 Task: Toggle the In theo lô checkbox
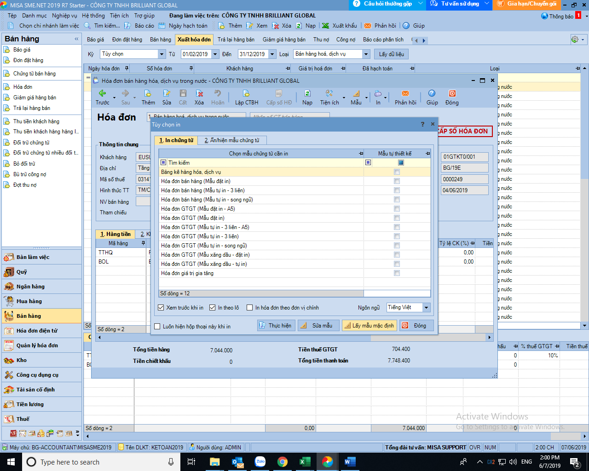click(x=213, y=308)
